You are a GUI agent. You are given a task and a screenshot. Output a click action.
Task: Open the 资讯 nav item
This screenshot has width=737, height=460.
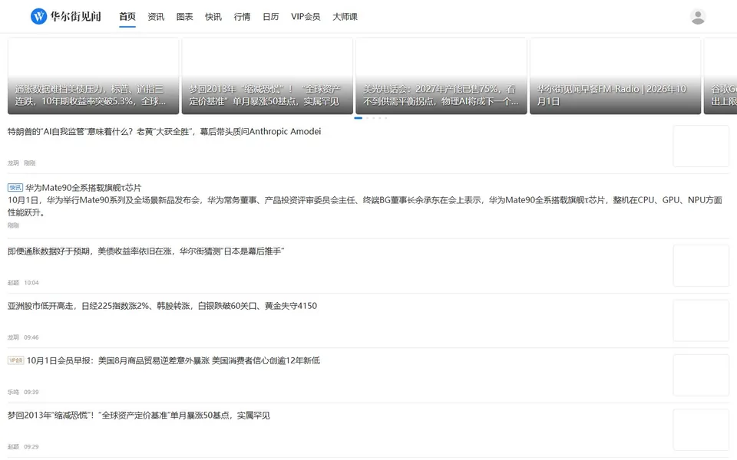click(x=156, y=16)
